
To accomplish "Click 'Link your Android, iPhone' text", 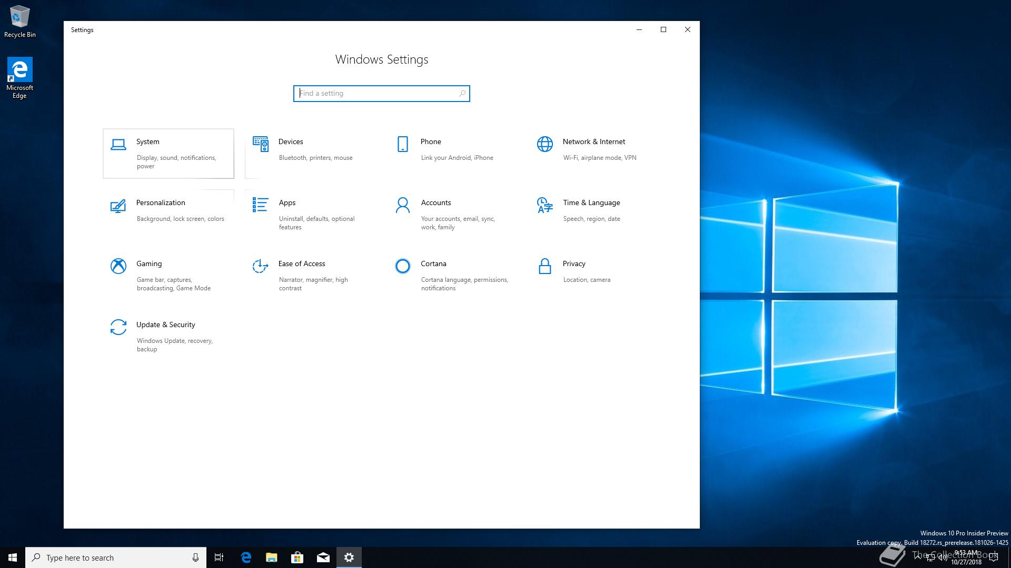I will pos(457,158).
